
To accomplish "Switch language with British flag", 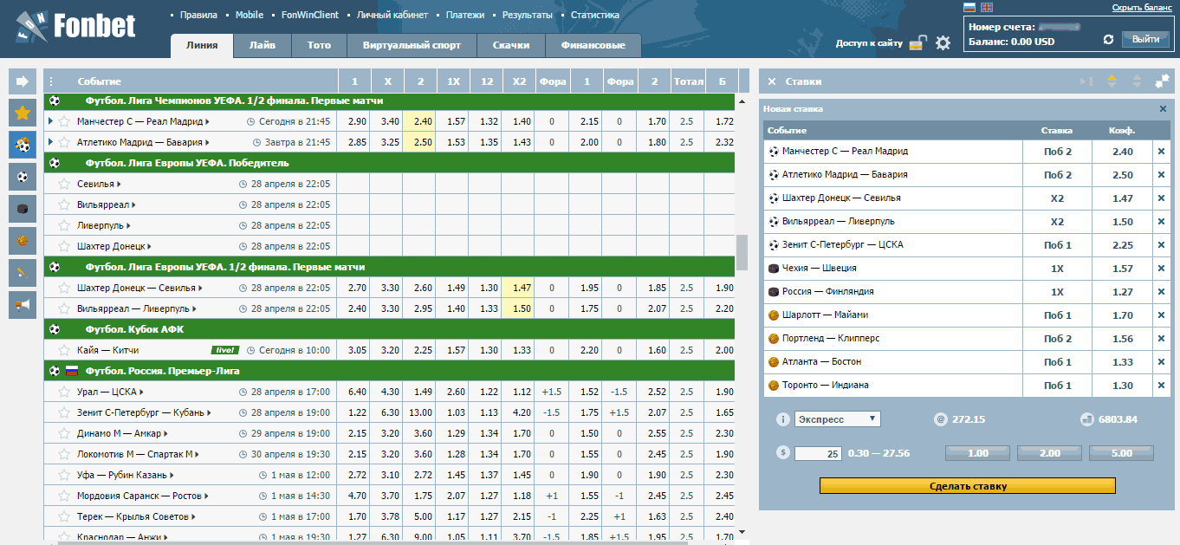I will point(987,7).
